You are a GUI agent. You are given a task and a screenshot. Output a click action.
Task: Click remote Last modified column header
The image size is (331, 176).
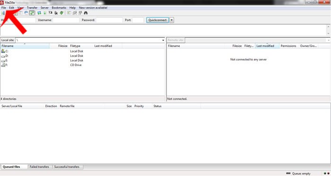tap(268, 46)
